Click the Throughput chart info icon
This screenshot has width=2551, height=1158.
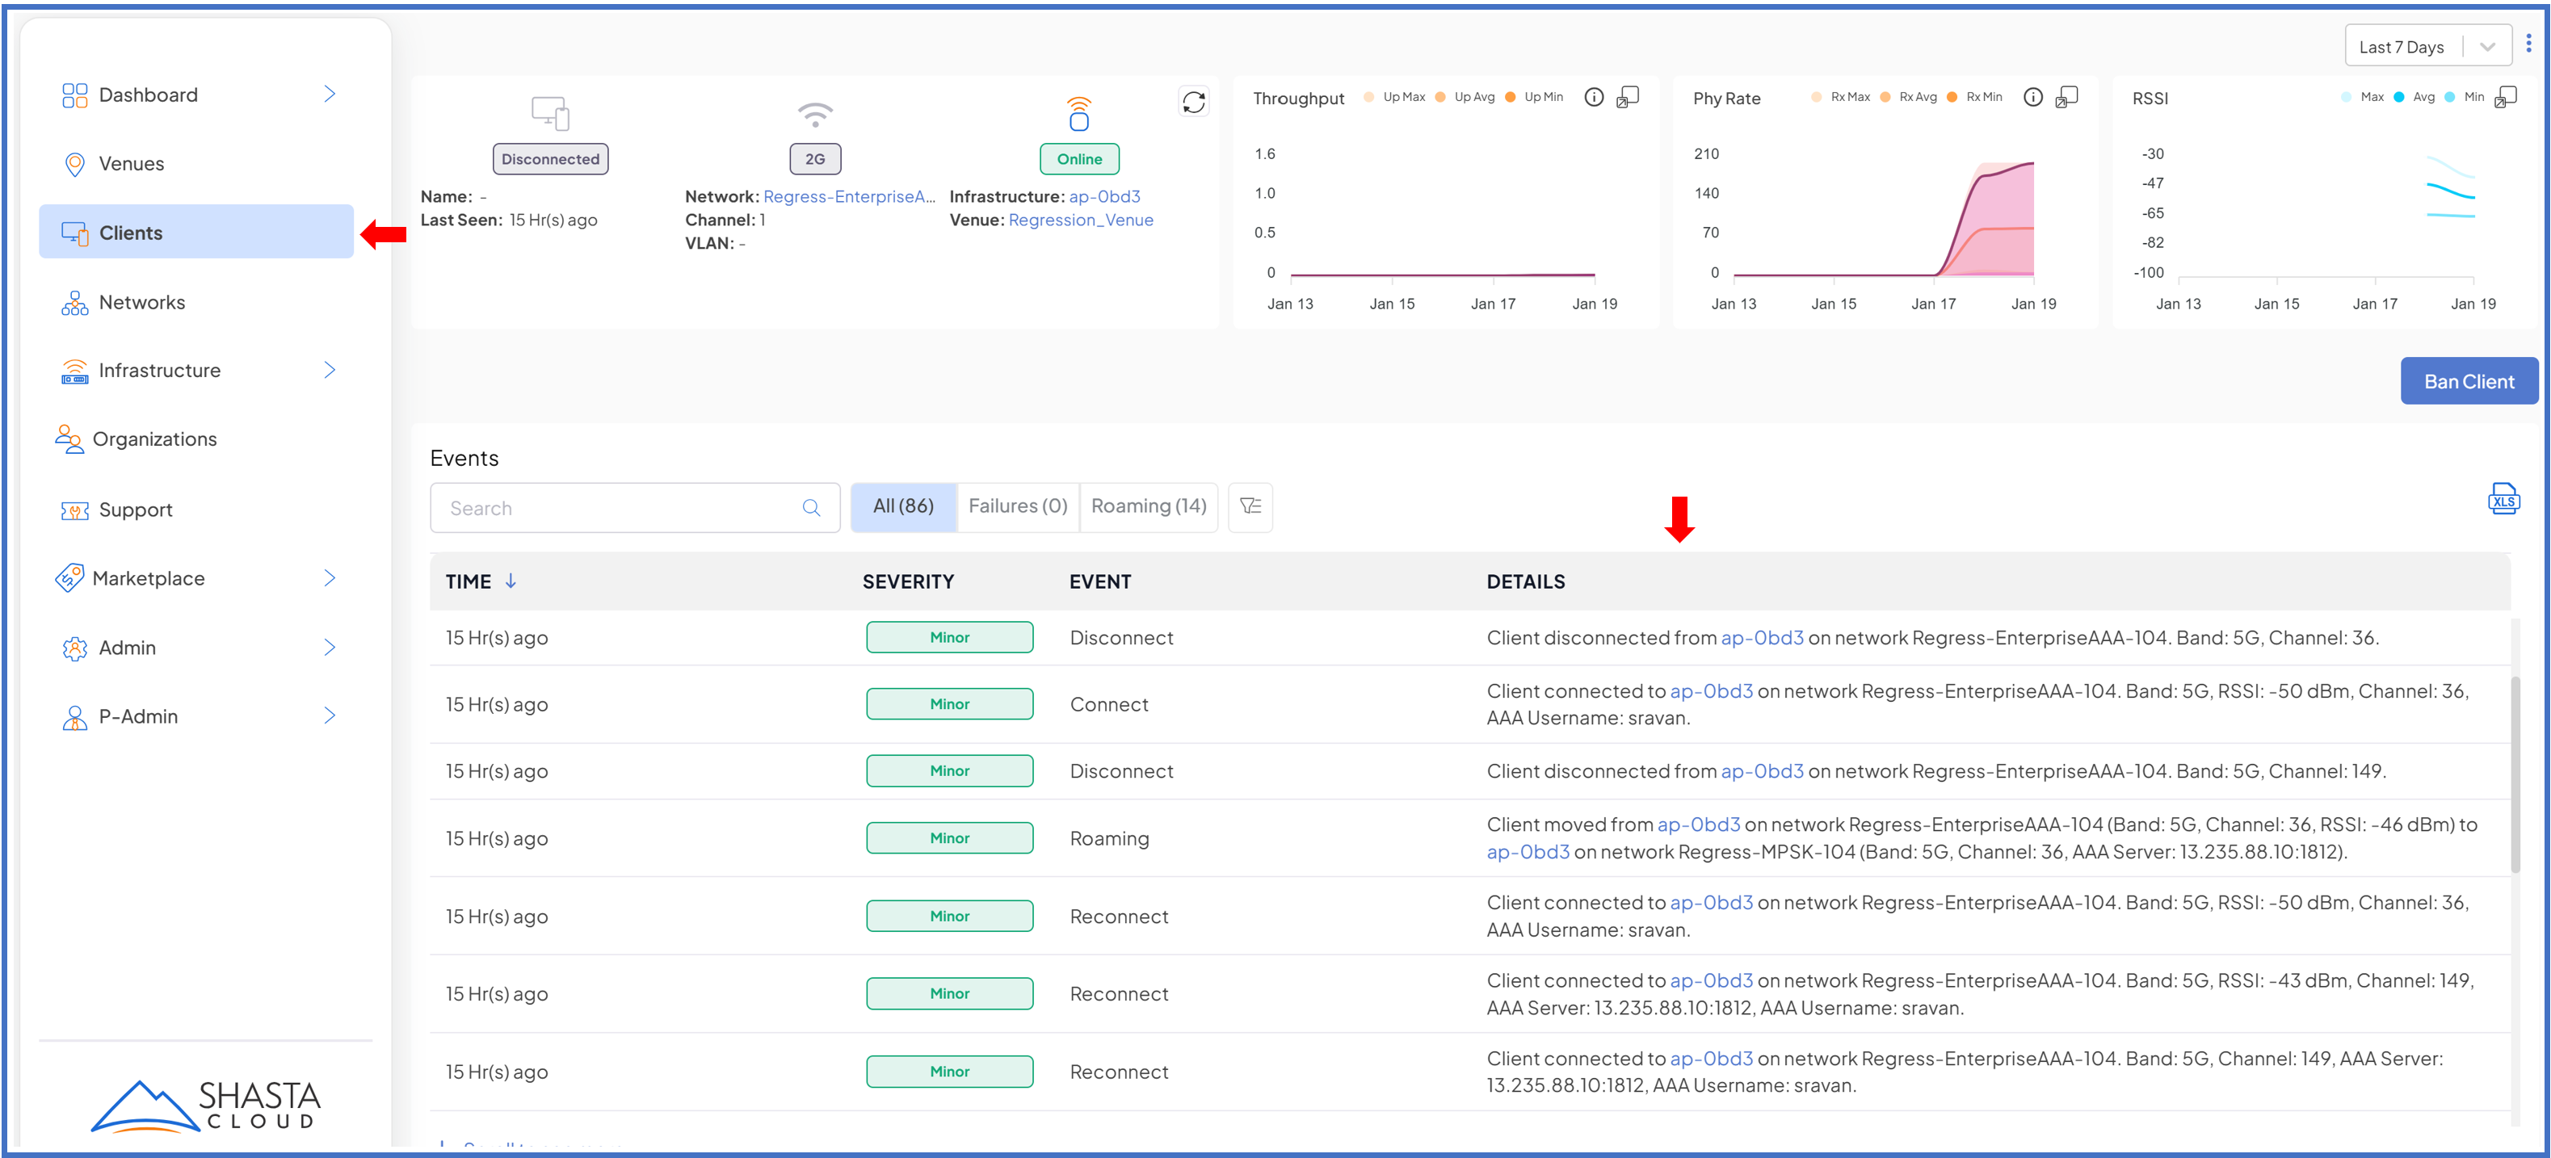[1594, 97]
